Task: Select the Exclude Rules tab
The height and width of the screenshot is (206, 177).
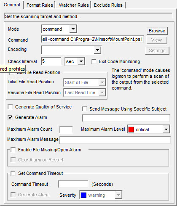Action: click(x=108, y=5)
